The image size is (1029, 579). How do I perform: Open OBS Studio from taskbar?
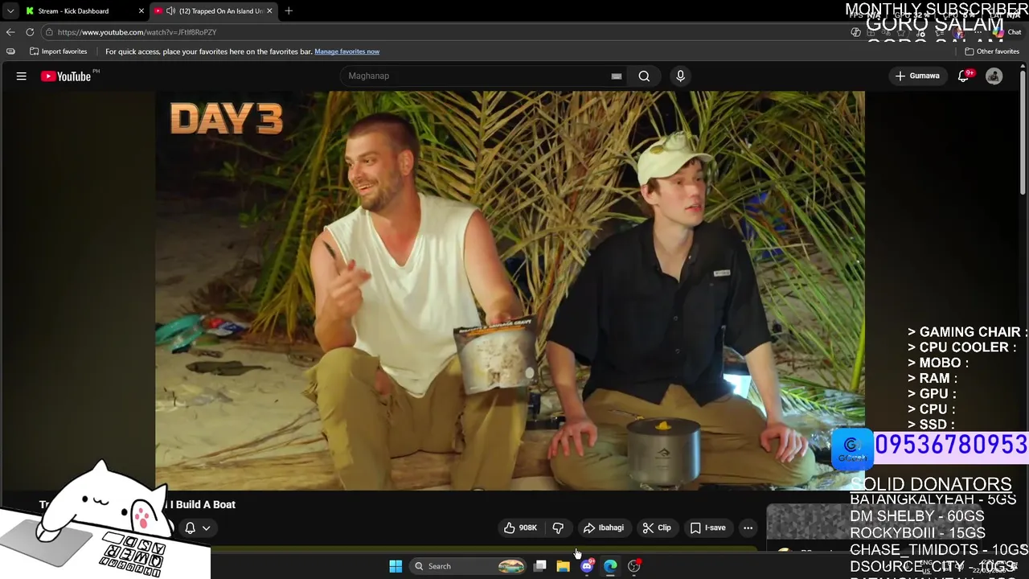tap(634, 566)
